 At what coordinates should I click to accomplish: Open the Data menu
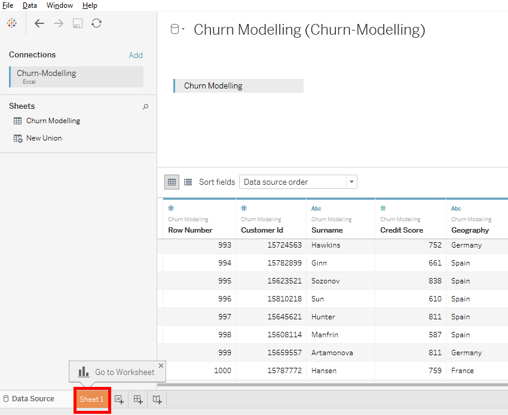[x=30, y=5]
